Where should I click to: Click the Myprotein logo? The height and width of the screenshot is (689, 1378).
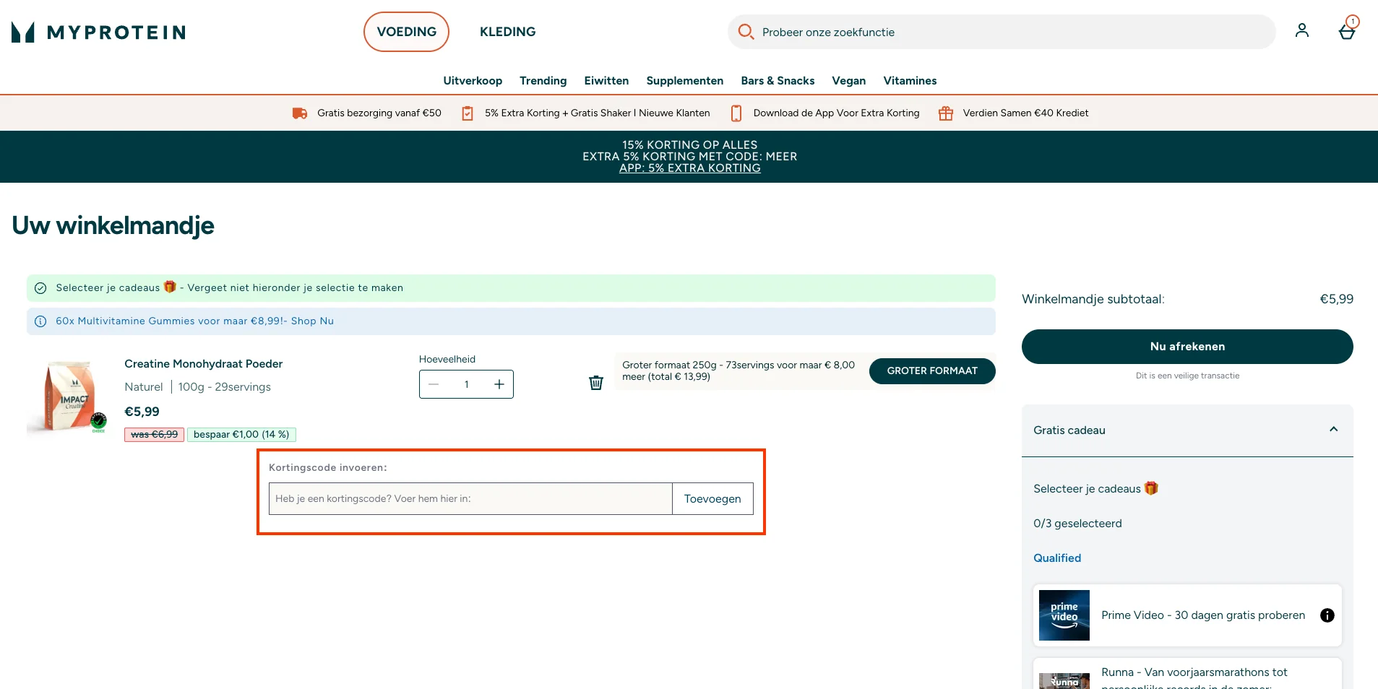pos(99,32)
